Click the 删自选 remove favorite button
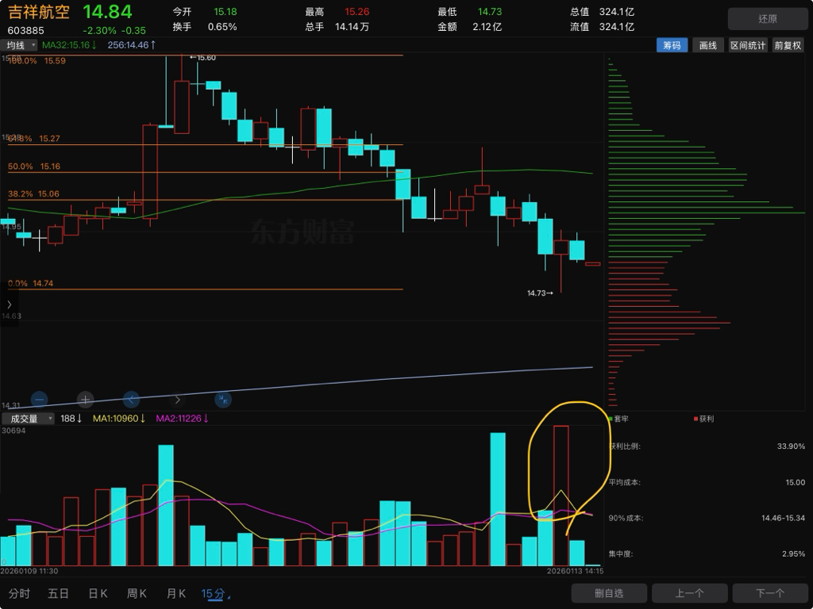This screenshot has width=813, height=609. coord(609,593)
